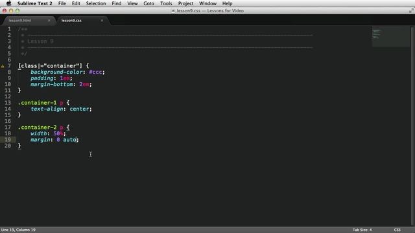Click the closing brace on line 20

click(x=19, y=146)
